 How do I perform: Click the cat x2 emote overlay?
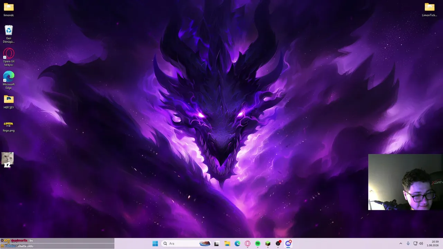click(7, 160)
